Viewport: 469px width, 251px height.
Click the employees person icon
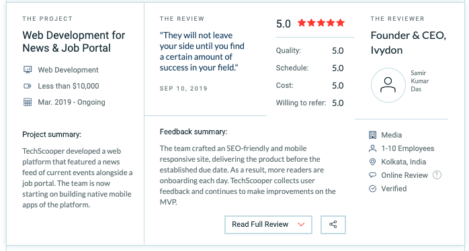click(372, 148)
